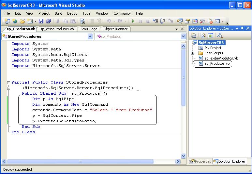This screenshot has width=252, height=174.
Task: Click the New Project toolbar icon
Action: tap(7, 21)
